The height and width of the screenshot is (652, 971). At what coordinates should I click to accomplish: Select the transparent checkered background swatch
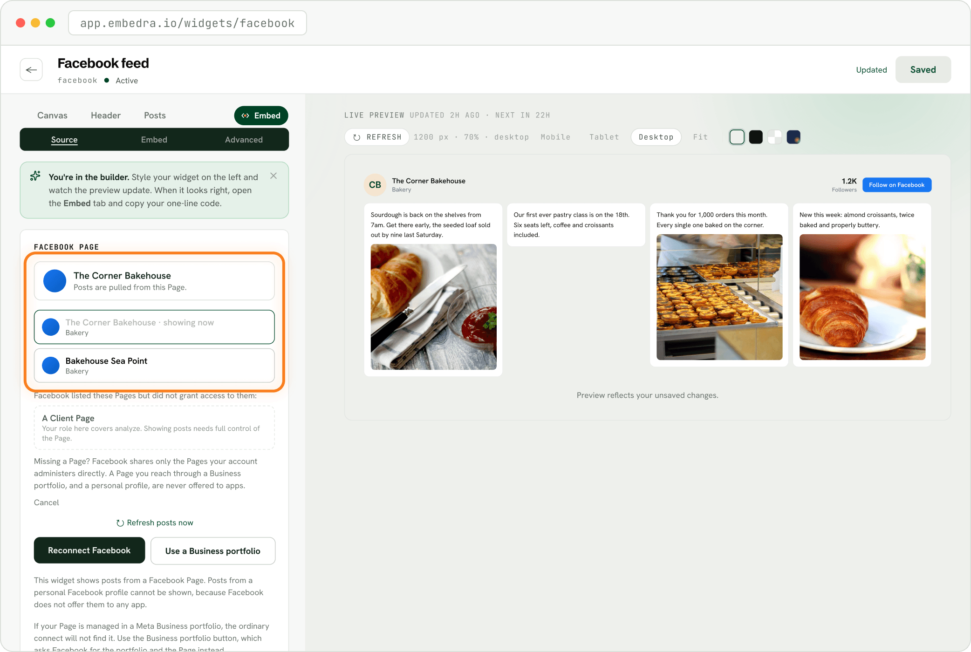tap(774, 137)
